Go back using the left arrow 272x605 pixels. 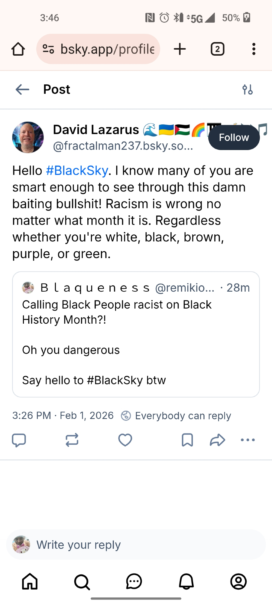[x=22, y=90]
